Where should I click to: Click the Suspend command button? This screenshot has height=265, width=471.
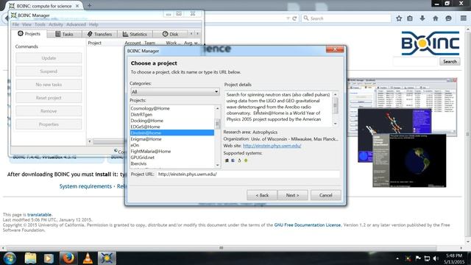[x=49, y=71]
